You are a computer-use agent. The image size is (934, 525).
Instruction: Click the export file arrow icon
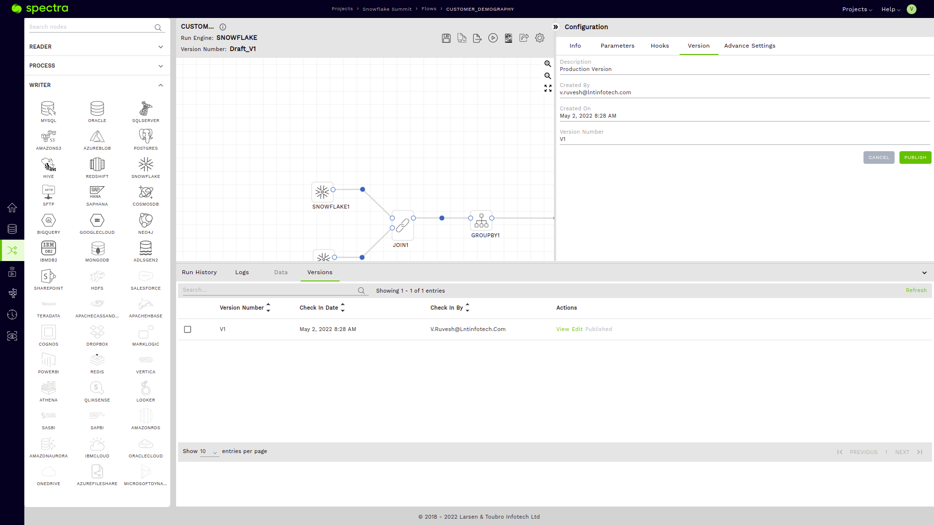pos(477,38)
